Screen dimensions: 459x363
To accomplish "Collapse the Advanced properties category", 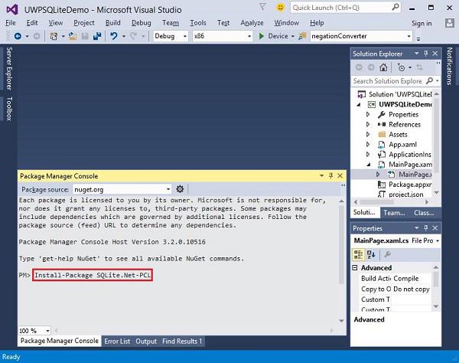I will 356,268.
